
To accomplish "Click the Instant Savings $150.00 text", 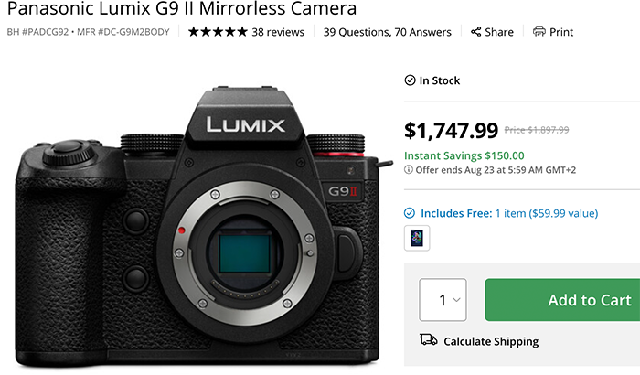I will (464, 155).
